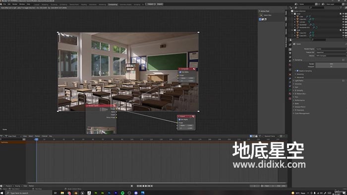This screenshot has height=195, width=347.
Task: Open File Explorer from the taskbar
Action: pos(62,193)
